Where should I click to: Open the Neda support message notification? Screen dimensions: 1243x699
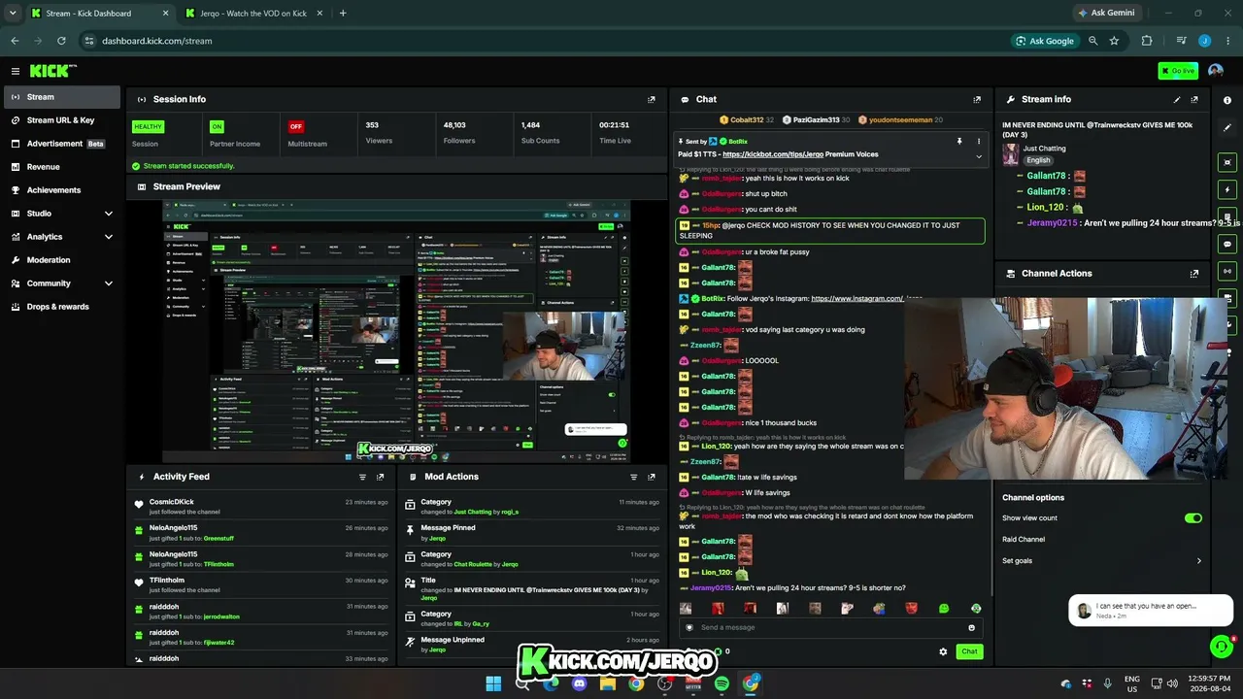coord(1151,611)
